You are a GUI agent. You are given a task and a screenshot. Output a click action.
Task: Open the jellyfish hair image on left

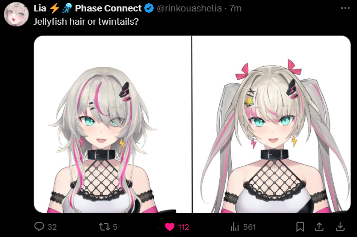[x=113, y=124]
